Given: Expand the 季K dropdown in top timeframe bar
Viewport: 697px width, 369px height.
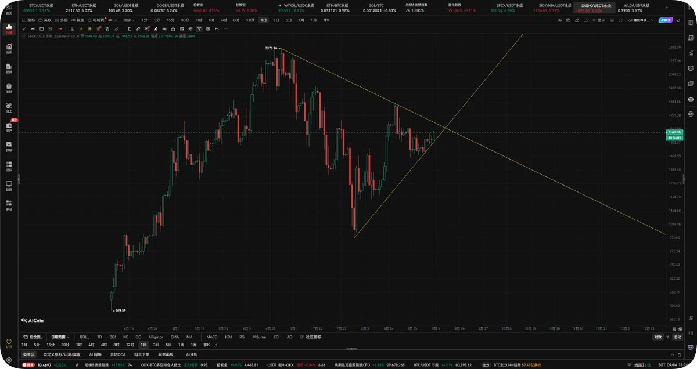Looking at the screenshot, I should click(x=325, y=20).
